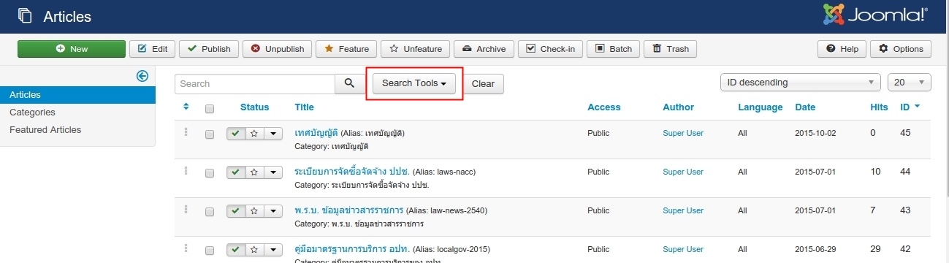The image size is (949, 263).
Task: Open Featured Articles in the sidebar
Action: pos(45,130)
